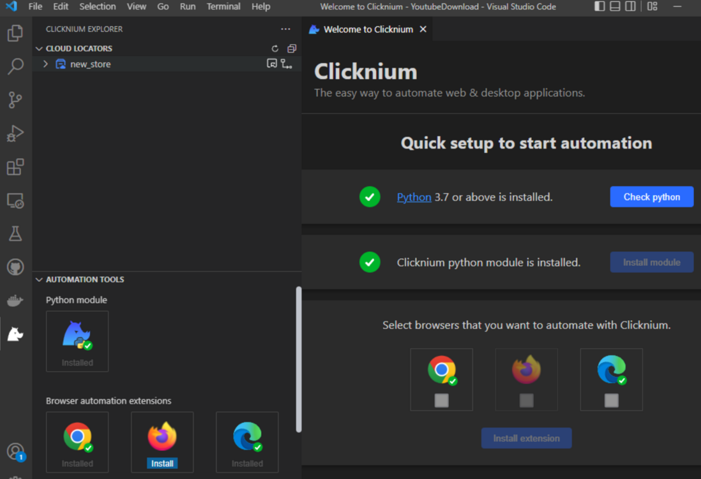This screenshot has width=701, height=479.
Task: Close the Welcome to Clicknium tab
Action: (423, 29)
